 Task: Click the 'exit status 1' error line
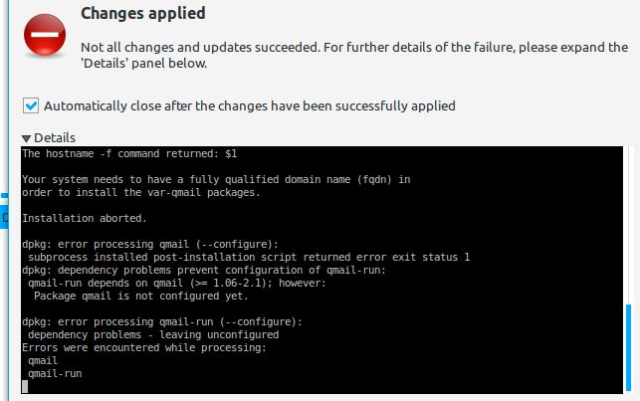249,257
